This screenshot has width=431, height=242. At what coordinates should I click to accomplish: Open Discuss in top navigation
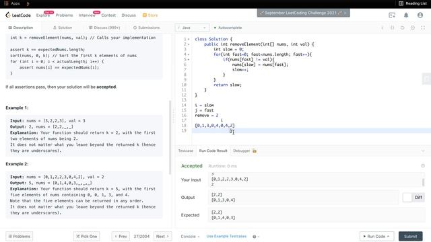(x=129, y=15)
